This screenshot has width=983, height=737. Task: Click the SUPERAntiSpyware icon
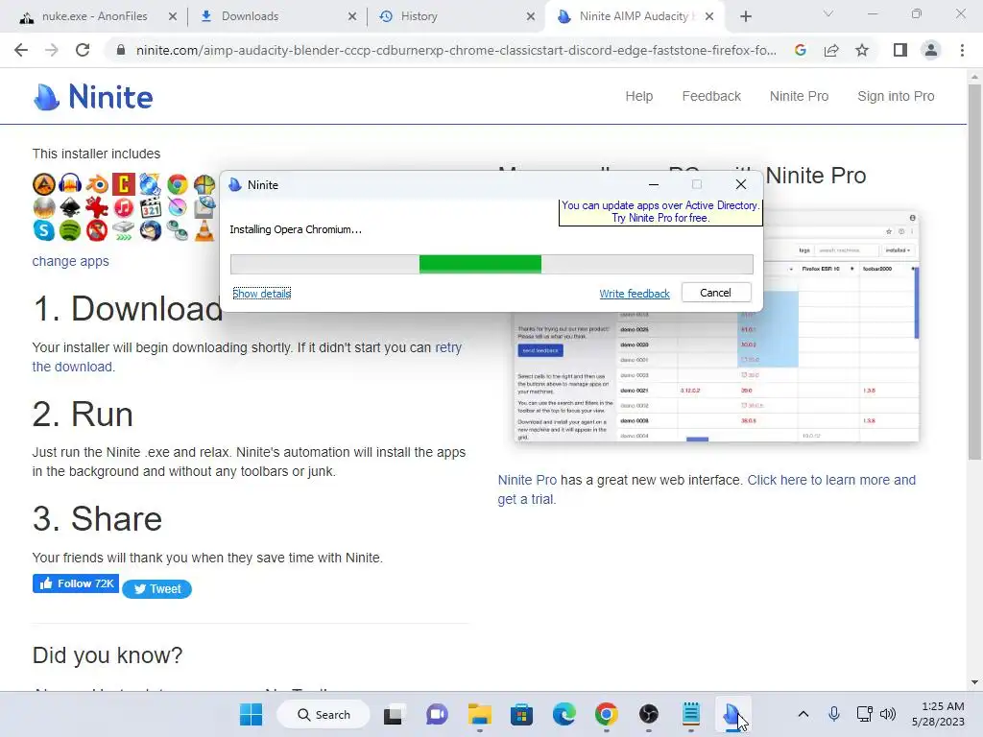[x=97, y=230]
